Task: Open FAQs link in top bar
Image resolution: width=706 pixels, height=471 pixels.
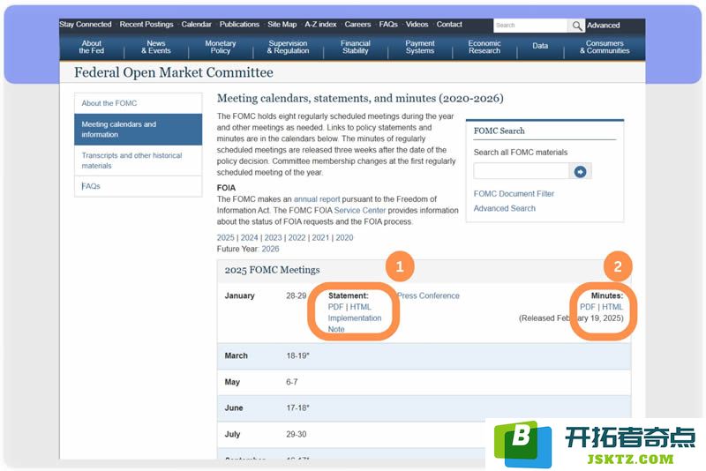Action: pos(388,25)
